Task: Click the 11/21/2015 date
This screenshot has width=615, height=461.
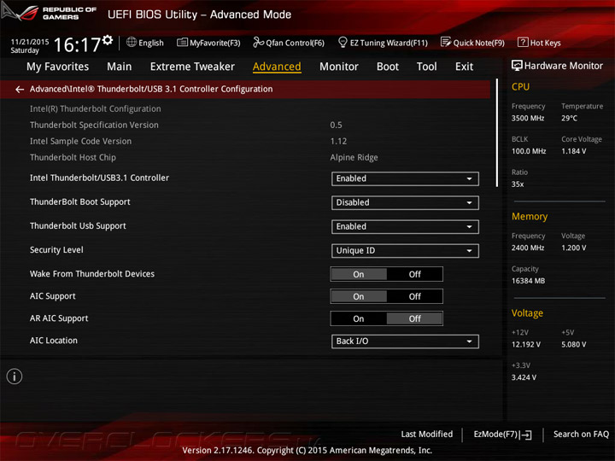Action: pos(30,42)
